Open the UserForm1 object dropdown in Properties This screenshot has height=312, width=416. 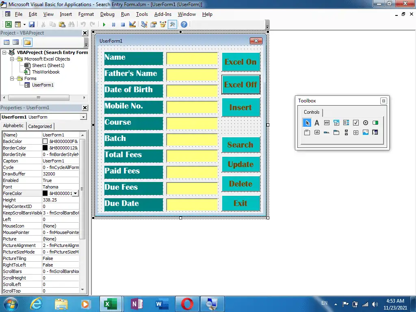tap(83, 117)
